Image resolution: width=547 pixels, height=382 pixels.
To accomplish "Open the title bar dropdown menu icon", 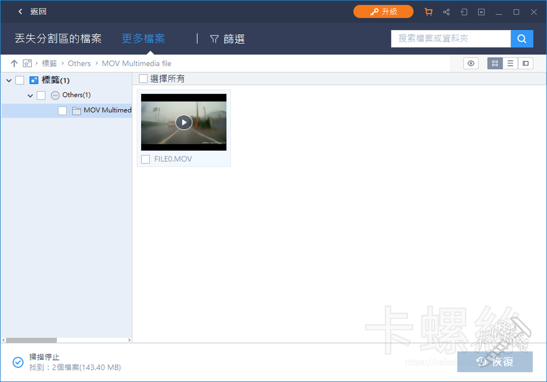I will (481, 12).
